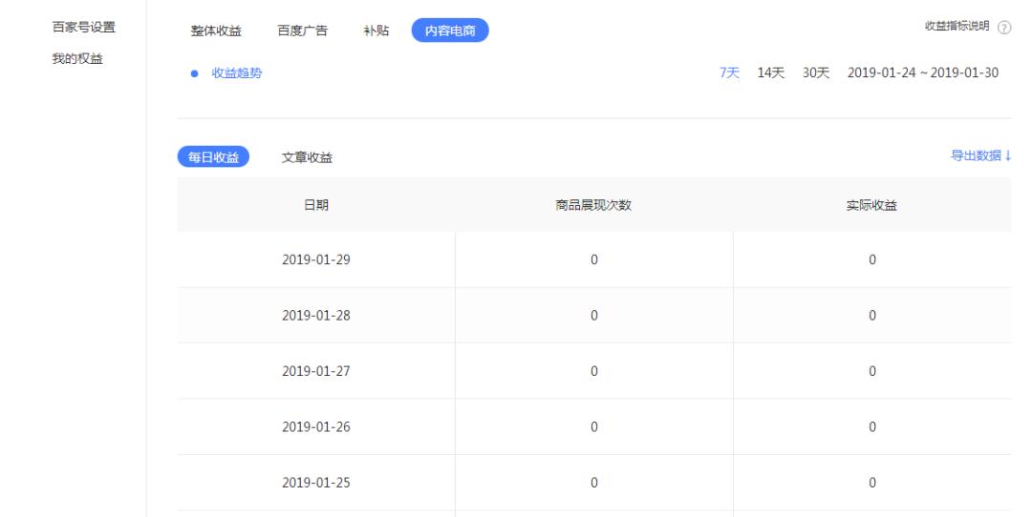The image size is (1032, 517).
Task: Click 实际收益 value for 2019-01-29
Action: (x=872, y=259)
